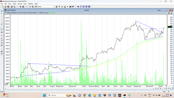Toggle the pointer selection tool

[x=2, y=11]
